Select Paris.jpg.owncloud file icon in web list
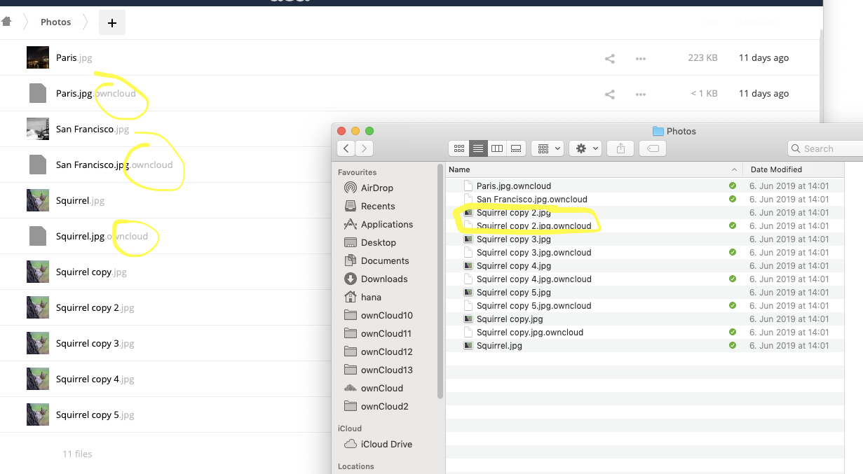863x474 pixels. (x=38, y=93)
